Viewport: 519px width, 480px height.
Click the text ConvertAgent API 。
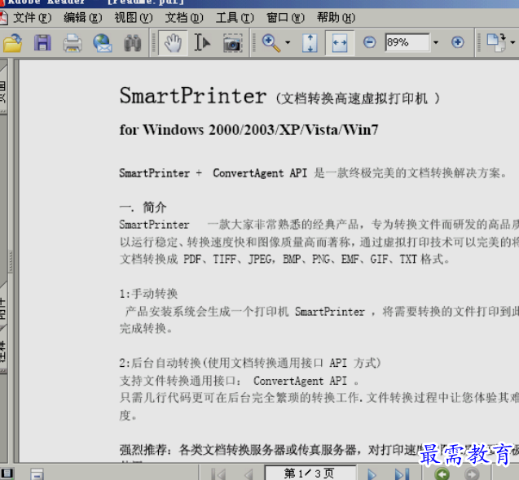pyautogui.click(x=306, y=381)
